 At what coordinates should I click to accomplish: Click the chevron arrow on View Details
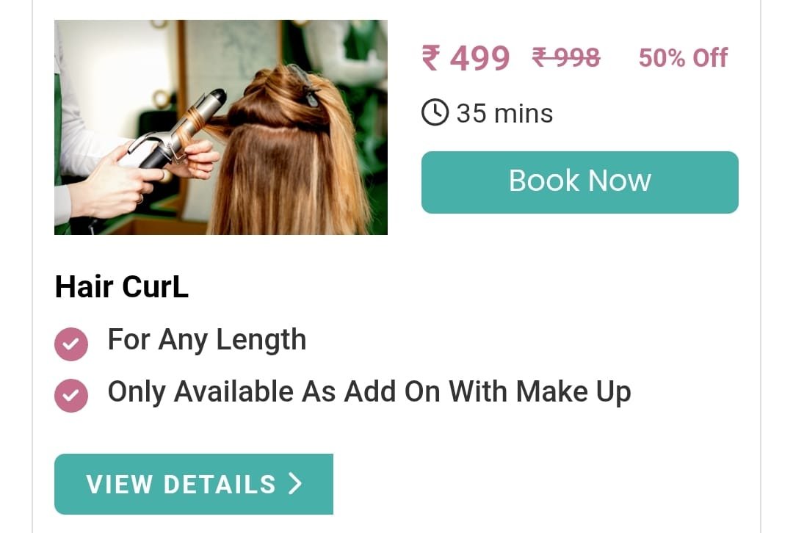tap(295, 483)
